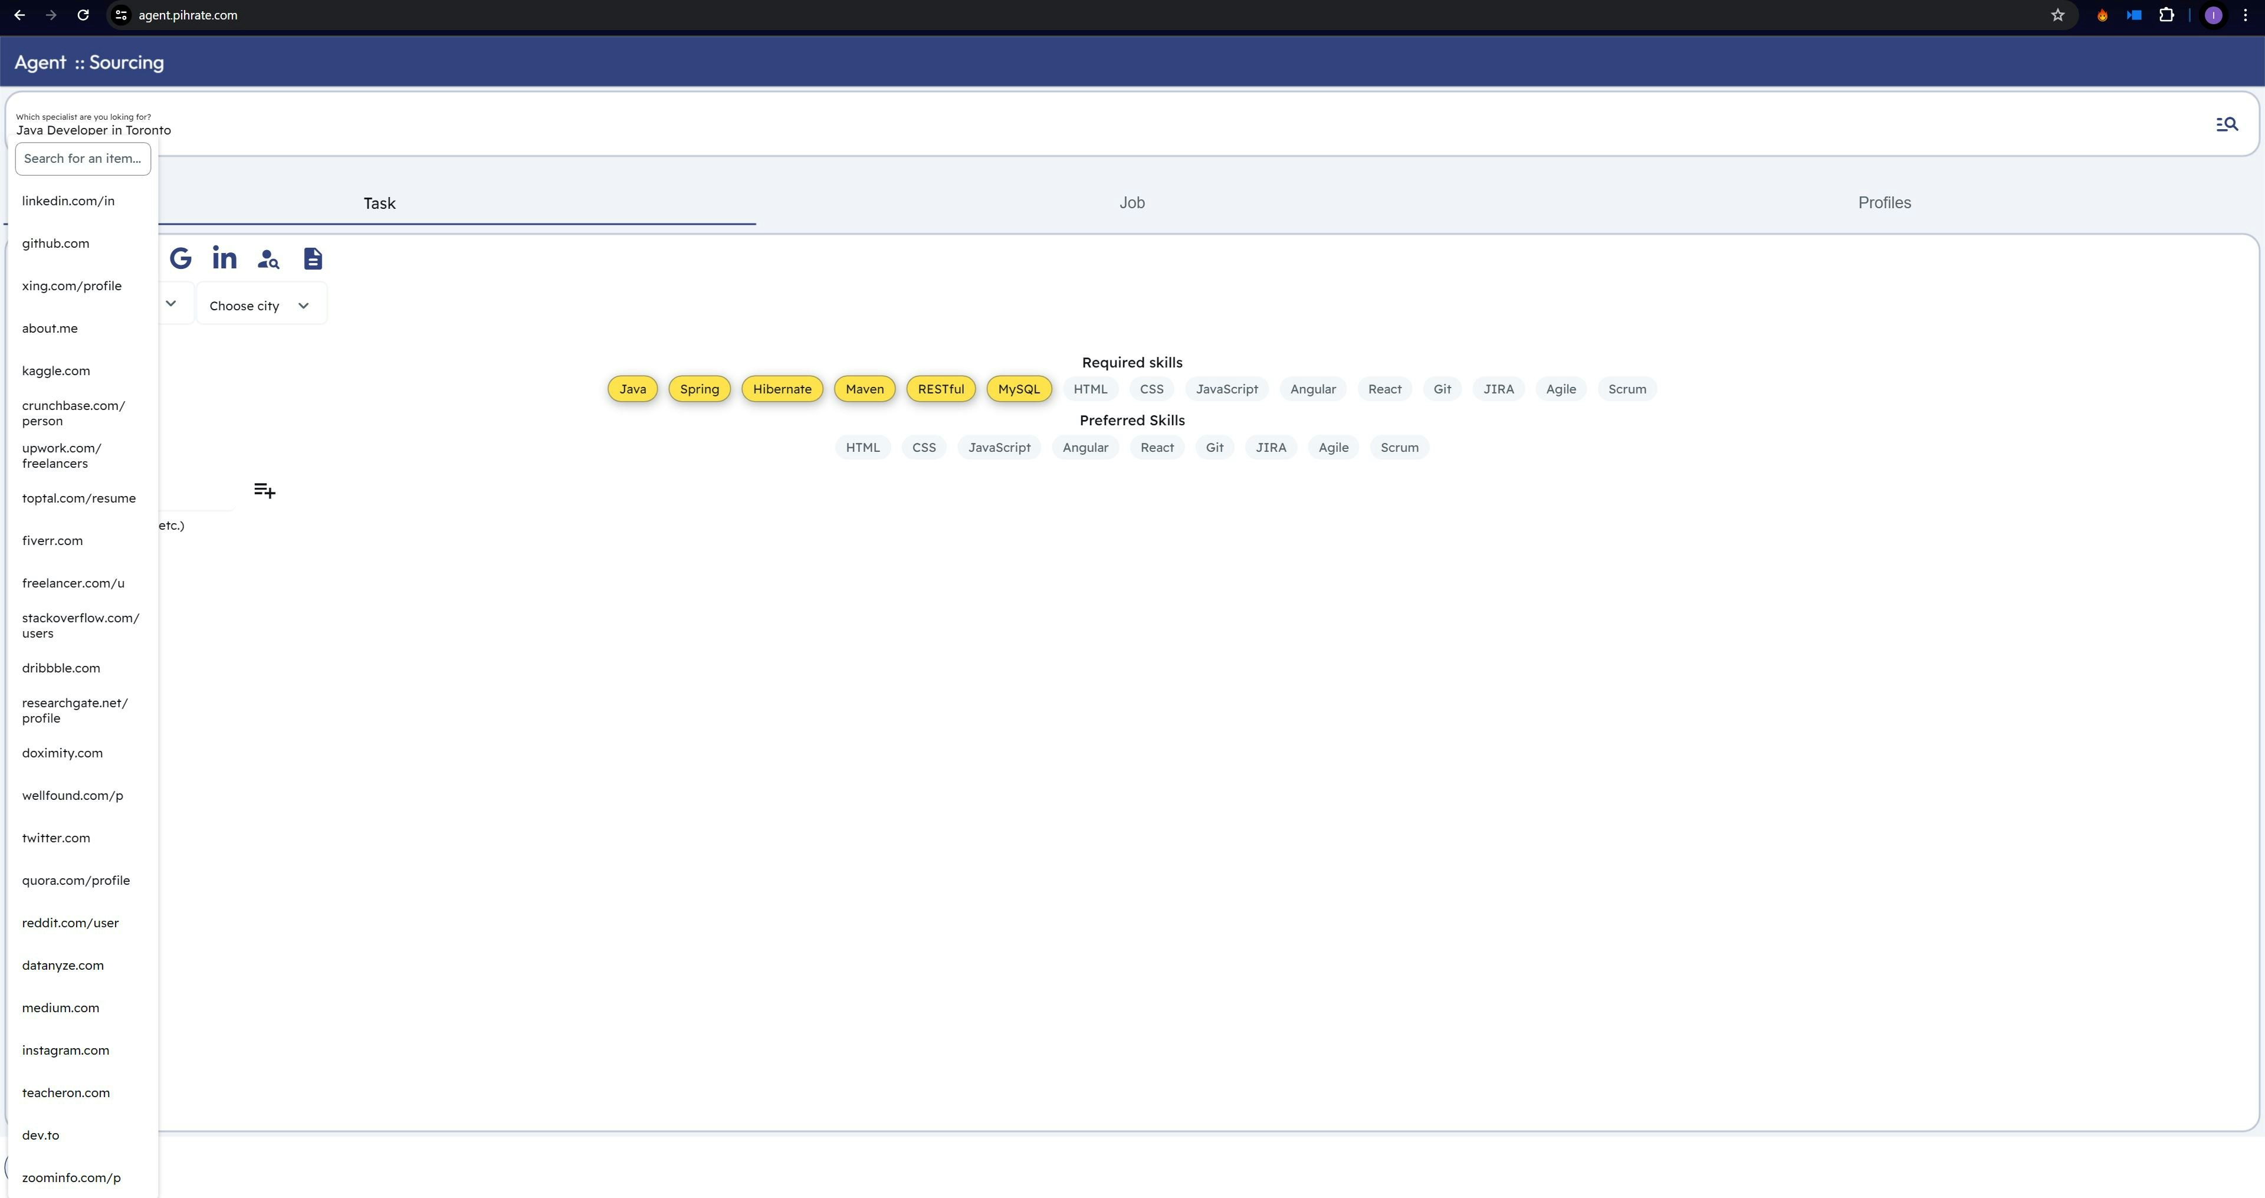2265x1198 pixels.
Task: Click the search list icon in query bar
Action: click(x=2226, y=125)
